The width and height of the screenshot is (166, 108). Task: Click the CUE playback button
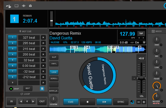pos(71,102)
